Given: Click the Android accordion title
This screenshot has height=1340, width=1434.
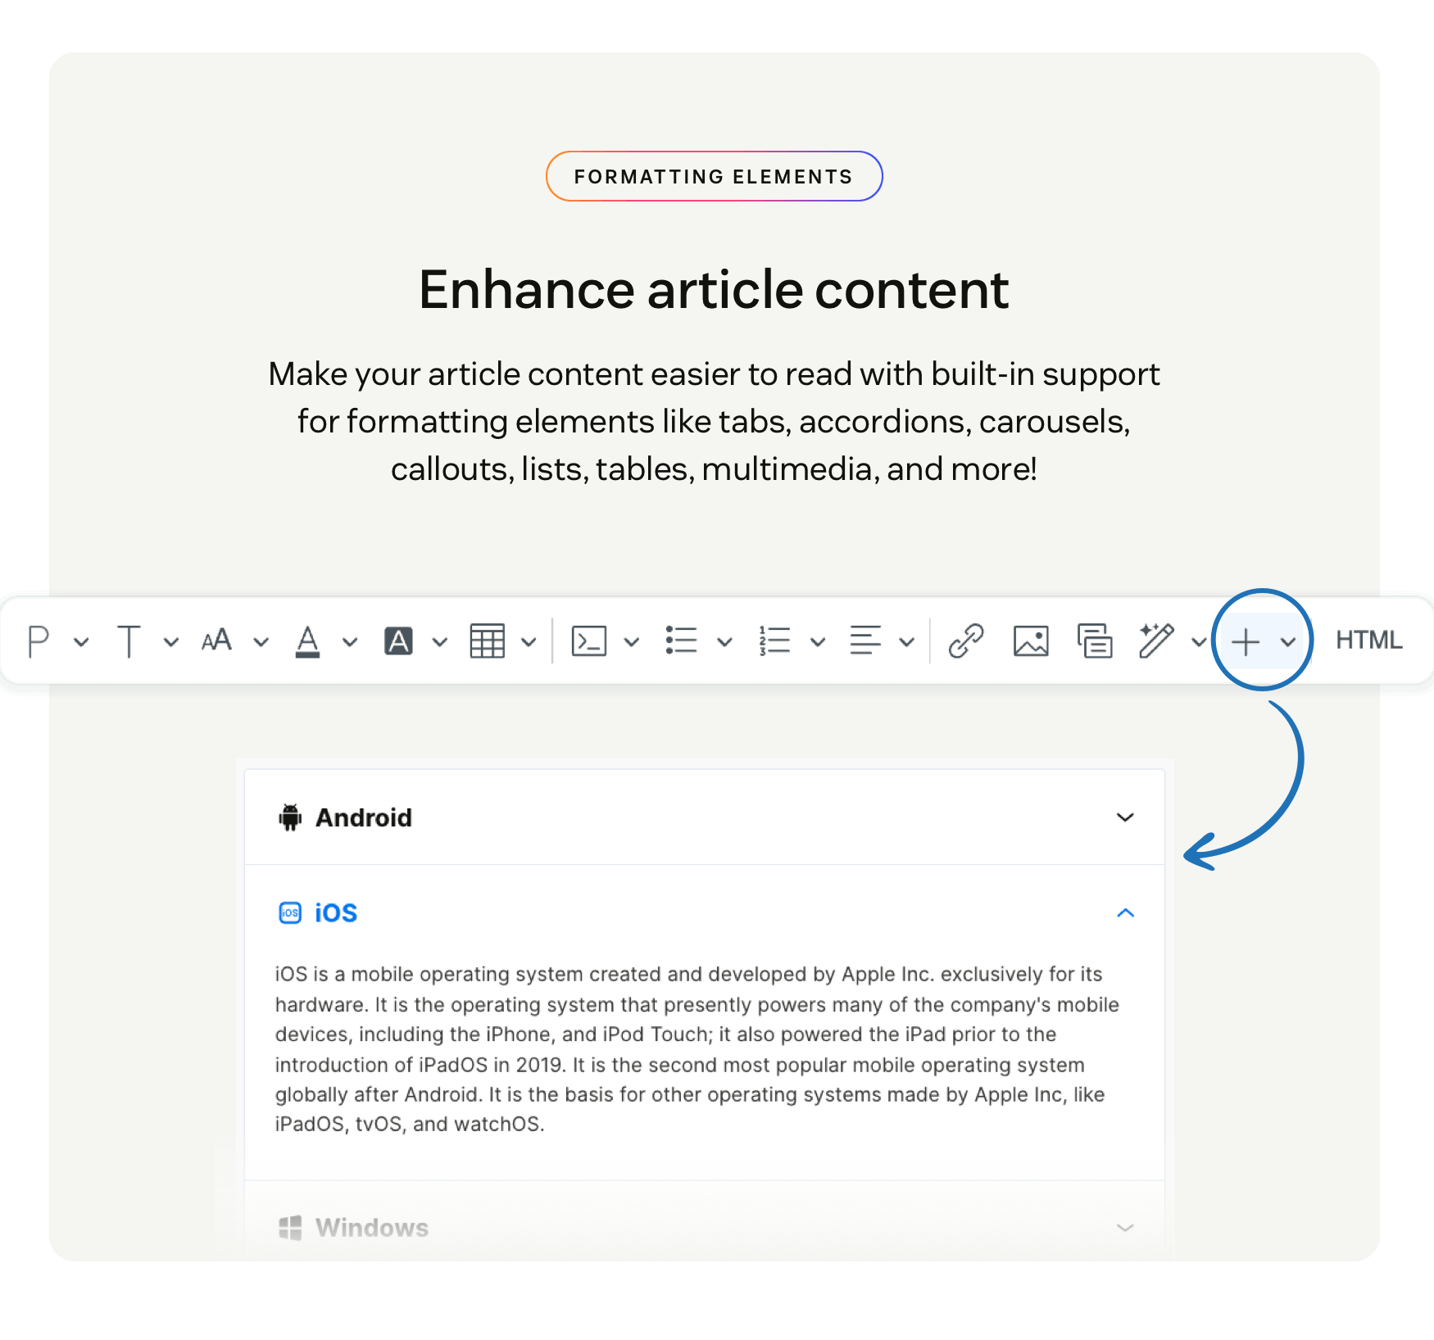Looking at the screenshot, I should (x=364, y=817).
